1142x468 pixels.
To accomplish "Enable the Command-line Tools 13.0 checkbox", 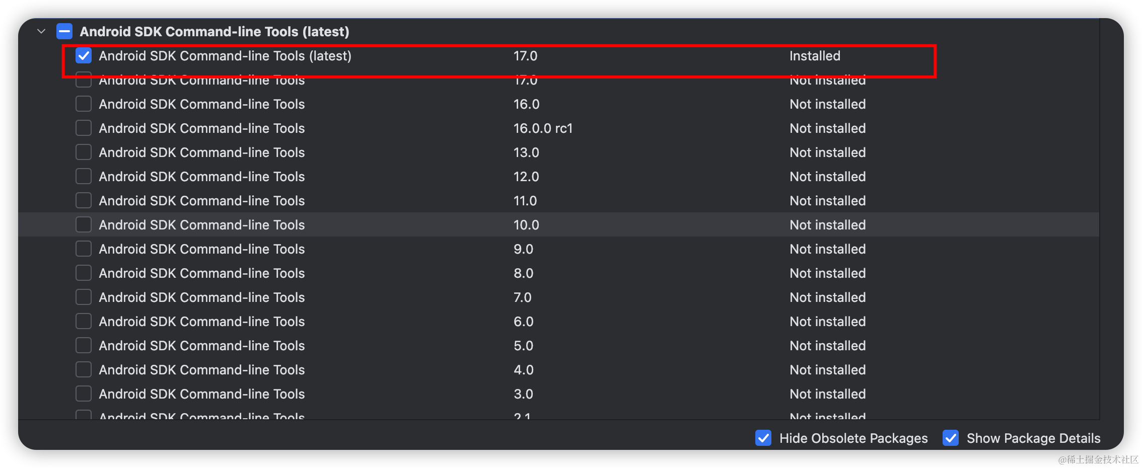I will [84, 152].
